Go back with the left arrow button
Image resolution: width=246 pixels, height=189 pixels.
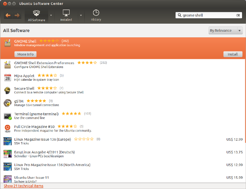(x=8, y=16)
